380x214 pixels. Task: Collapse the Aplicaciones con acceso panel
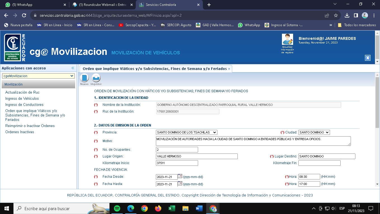click(x=73, y=68)
